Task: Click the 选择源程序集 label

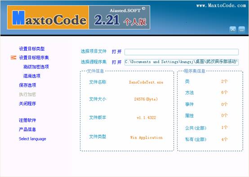Action: 93,62
